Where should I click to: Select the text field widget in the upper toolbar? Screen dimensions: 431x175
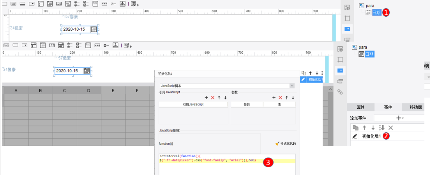(x=23, y=3)
